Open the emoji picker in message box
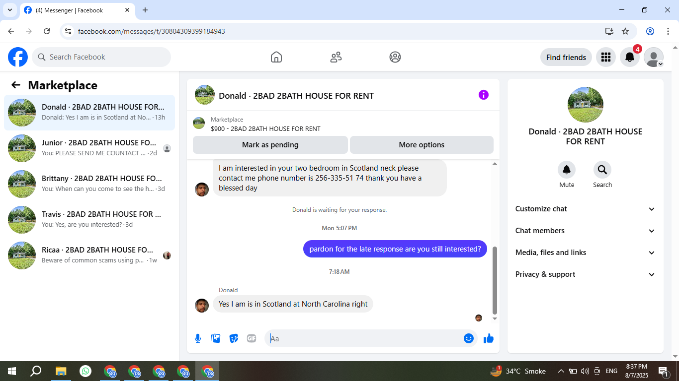The height and width of the screenshot is (381, 679). point(468,338)
